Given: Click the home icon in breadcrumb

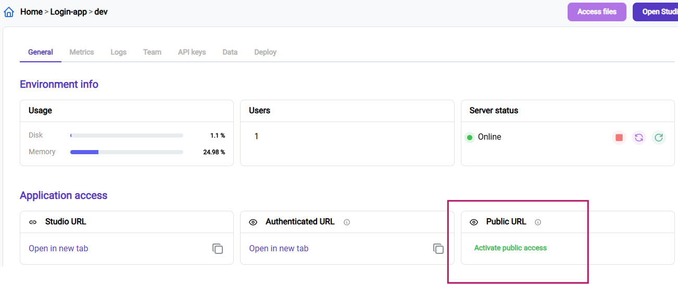Looking at the screenshot, I should tap(9, 11).
